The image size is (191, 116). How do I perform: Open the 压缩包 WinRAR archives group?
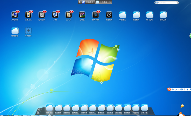click(x=82, y=15)
